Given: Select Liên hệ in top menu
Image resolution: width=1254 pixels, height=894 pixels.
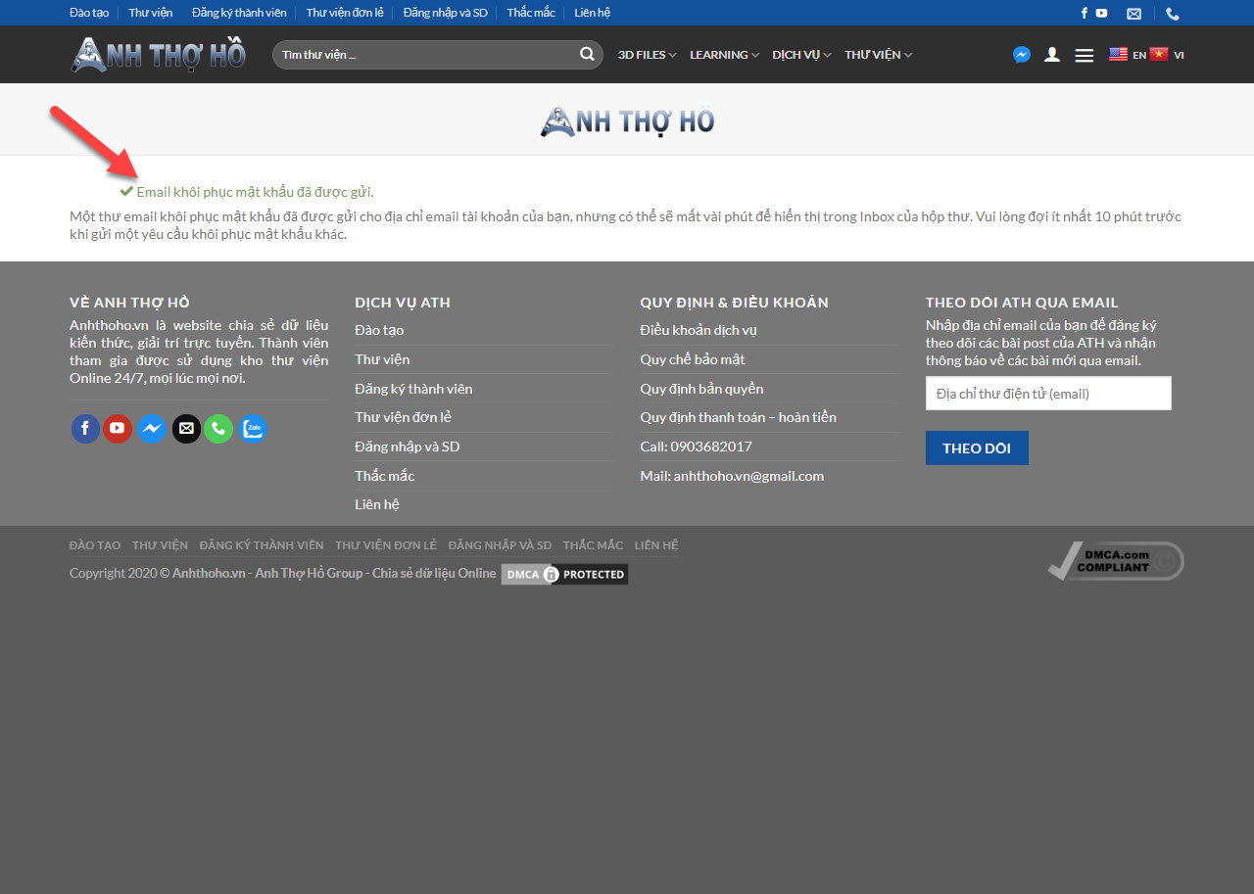Looking at the screenshot, I should tap(592, 13).
